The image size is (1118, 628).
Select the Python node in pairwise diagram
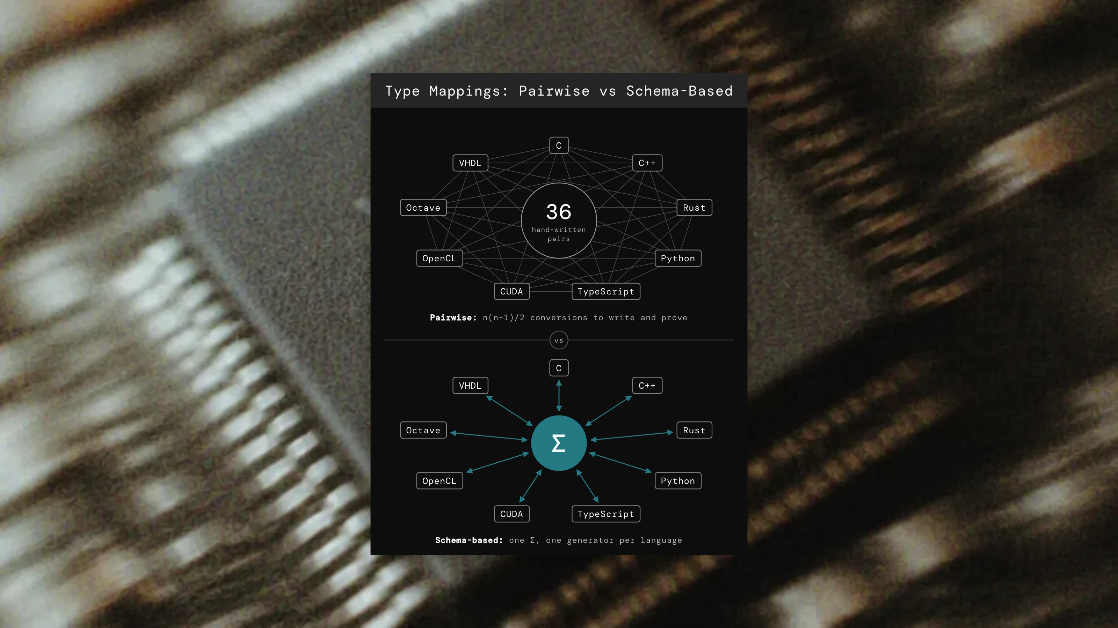(x=678, y=258)
